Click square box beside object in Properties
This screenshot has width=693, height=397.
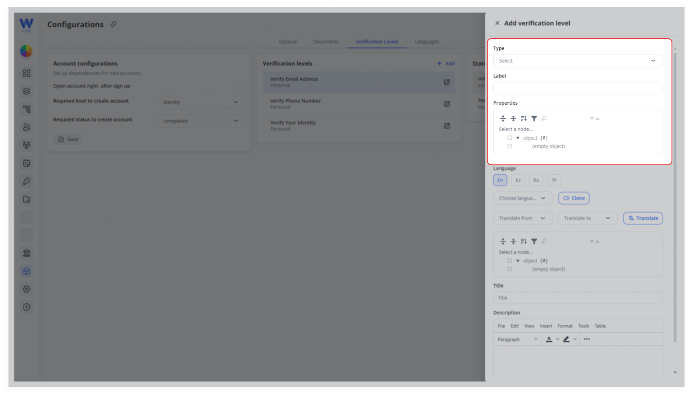[509, 138]
